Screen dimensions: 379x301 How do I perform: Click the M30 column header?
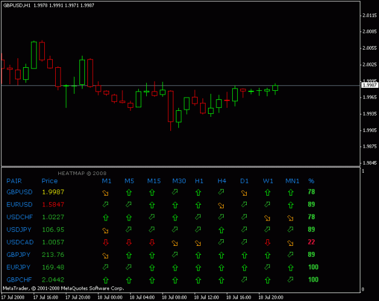[179, 181]
